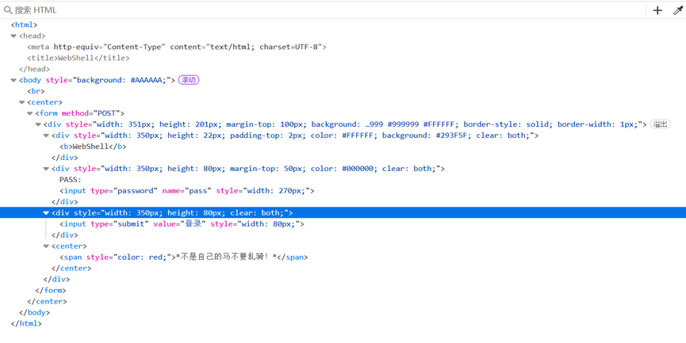Click the body style value background #AAAAAA

121,80
